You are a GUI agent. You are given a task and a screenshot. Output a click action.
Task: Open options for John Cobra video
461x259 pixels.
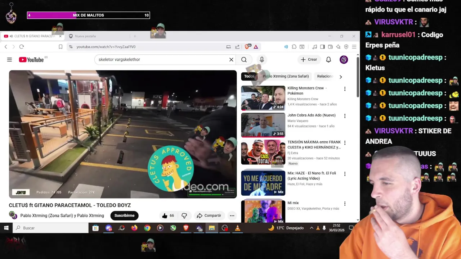pyautogui.click(x=345, y=116)
